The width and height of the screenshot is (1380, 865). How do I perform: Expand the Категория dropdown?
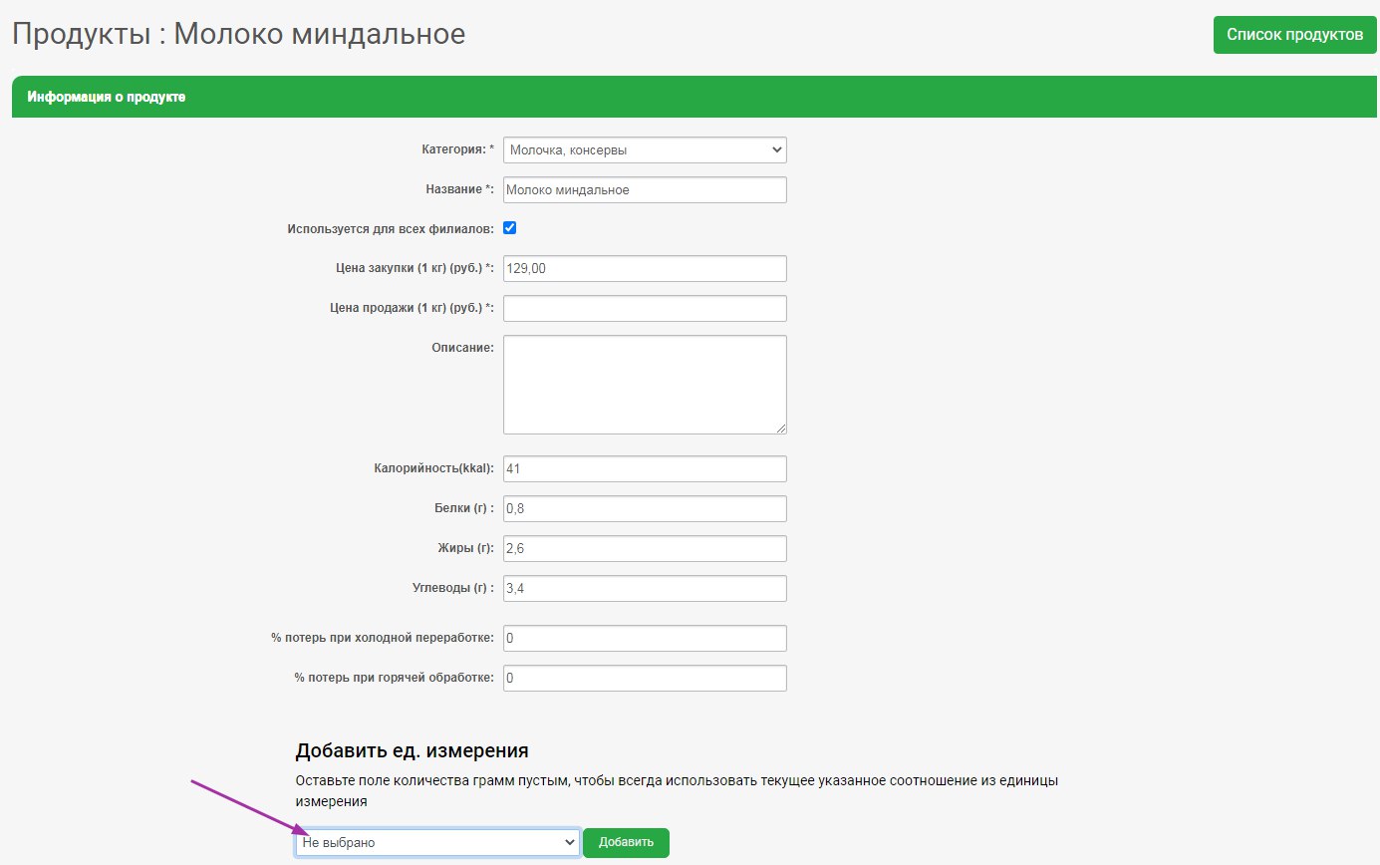645,150
